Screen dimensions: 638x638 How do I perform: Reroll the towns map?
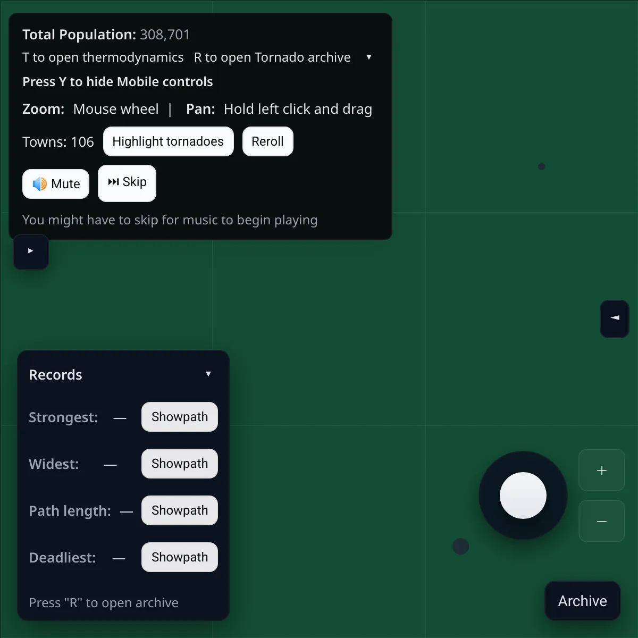(267, 141)
